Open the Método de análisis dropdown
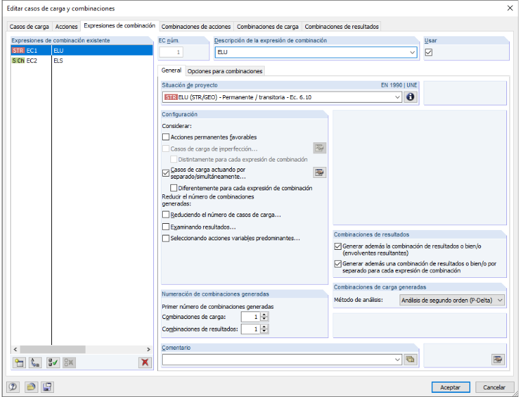Screen dimensions: 520x397 pos(499,300)
